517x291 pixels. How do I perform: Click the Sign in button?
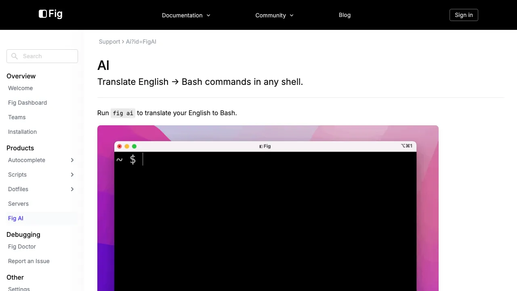coord(463,15)
